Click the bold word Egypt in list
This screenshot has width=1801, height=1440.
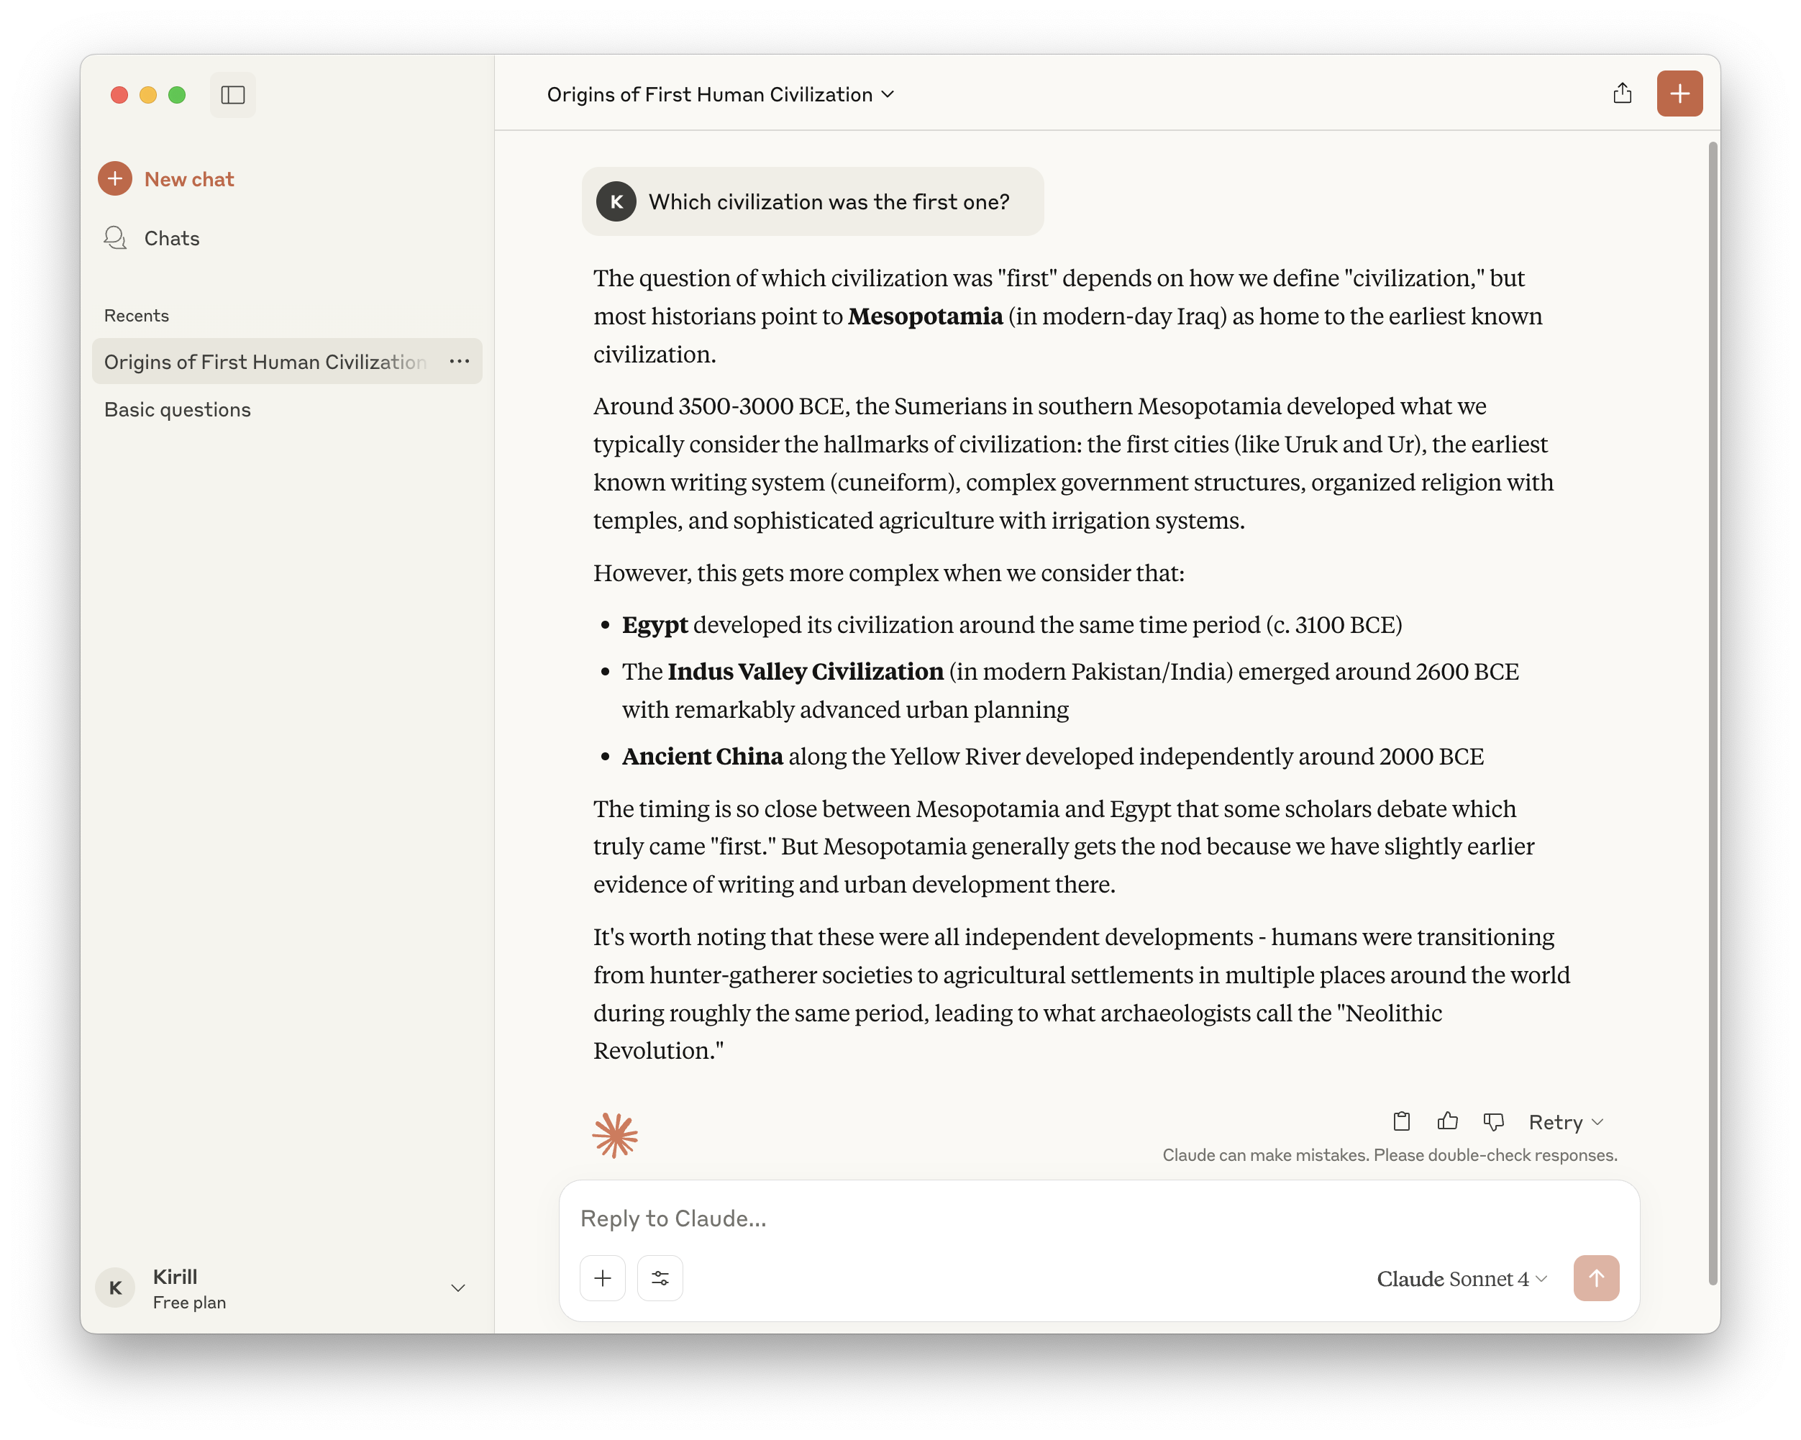[654, 625]
